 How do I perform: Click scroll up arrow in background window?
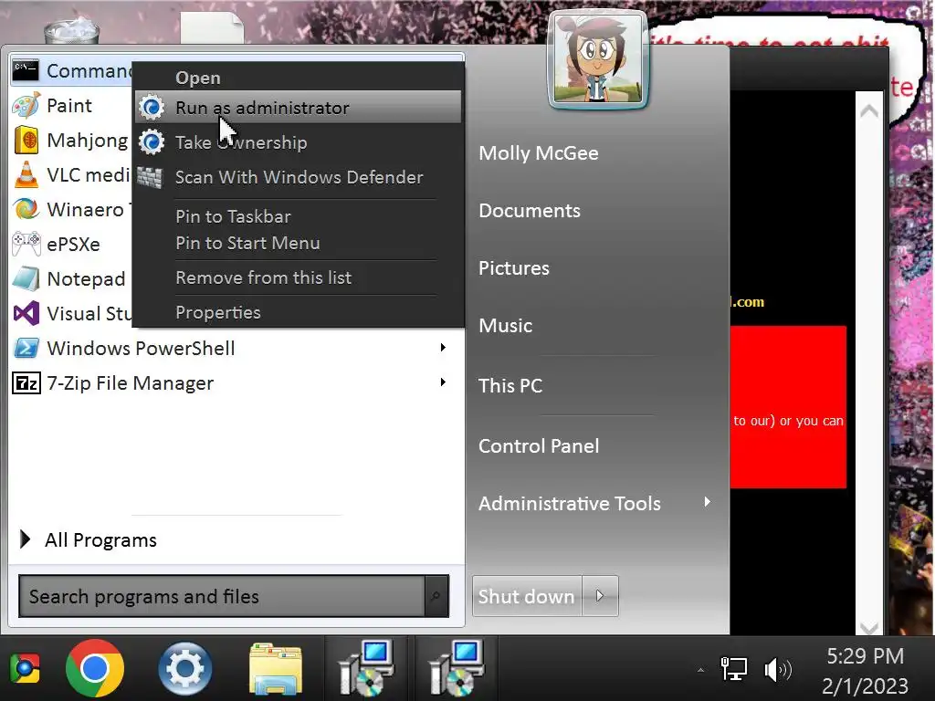tap(869, 110)
